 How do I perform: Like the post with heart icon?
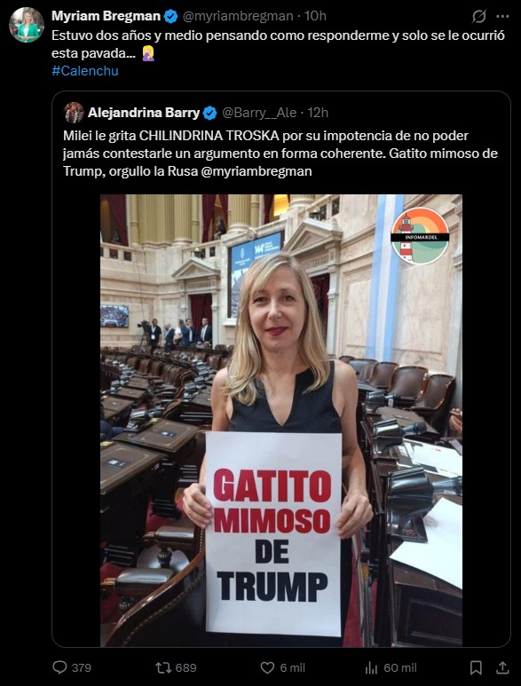click(x=267, y=667)
